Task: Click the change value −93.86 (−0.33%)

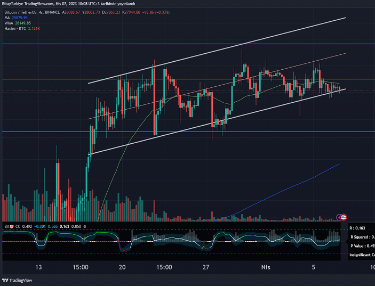Action: click(156, 12)
